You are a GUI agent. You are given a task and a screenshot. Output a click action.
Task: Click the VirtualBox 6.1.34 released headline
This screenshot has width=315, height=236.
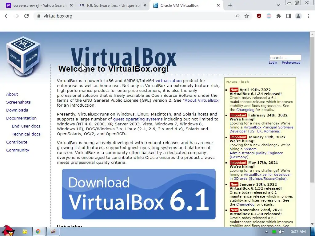click(256, 94)
